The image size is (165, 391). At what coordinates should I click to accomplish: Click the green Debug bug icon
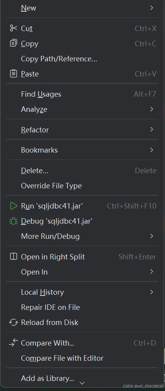pos(13,221)
